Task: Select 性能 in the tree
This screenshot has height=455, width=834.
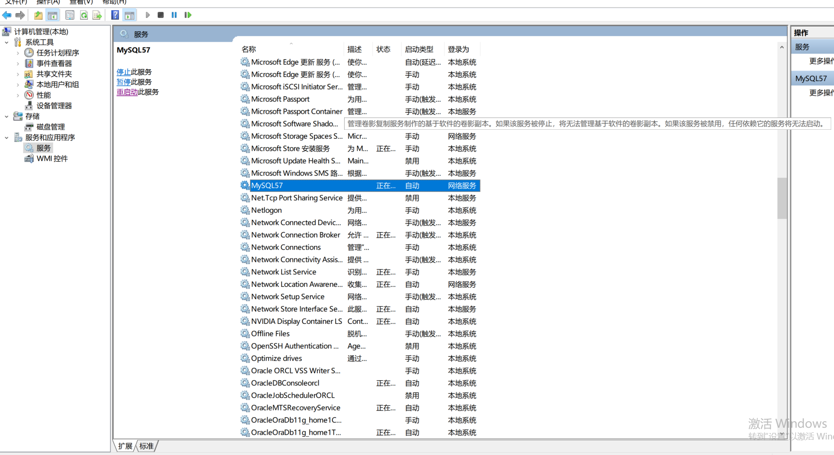Action: 44,95
